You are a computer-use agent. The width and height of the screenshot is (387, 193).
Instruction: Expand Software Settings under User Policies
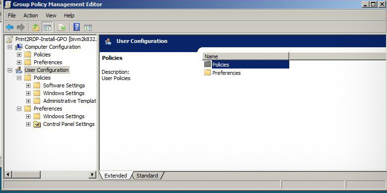pos(28,85)
